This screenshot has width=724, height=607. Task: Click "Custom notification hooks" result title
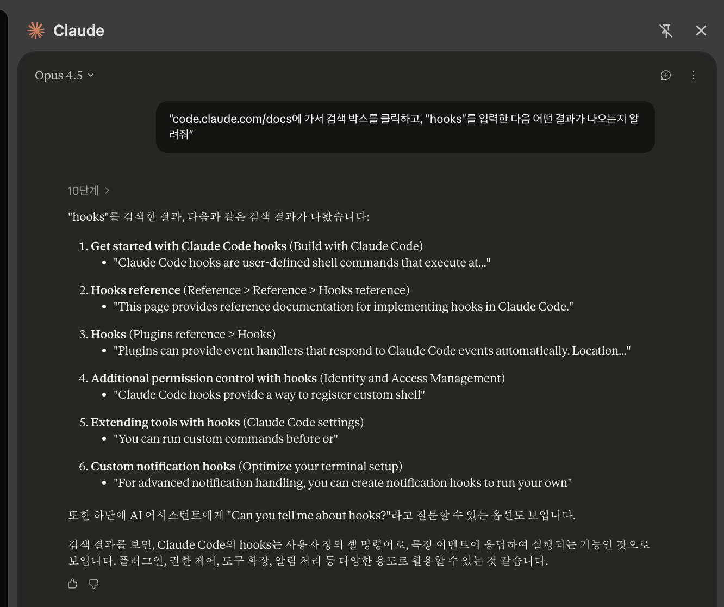point(163,466)
